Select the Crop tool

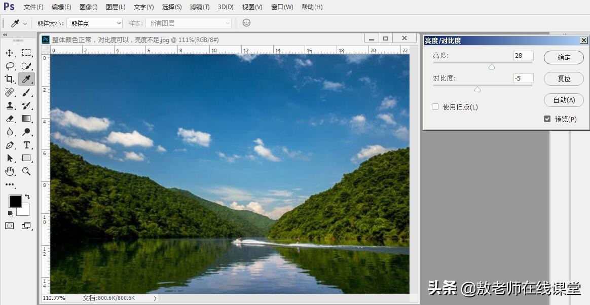pos(10,79)
